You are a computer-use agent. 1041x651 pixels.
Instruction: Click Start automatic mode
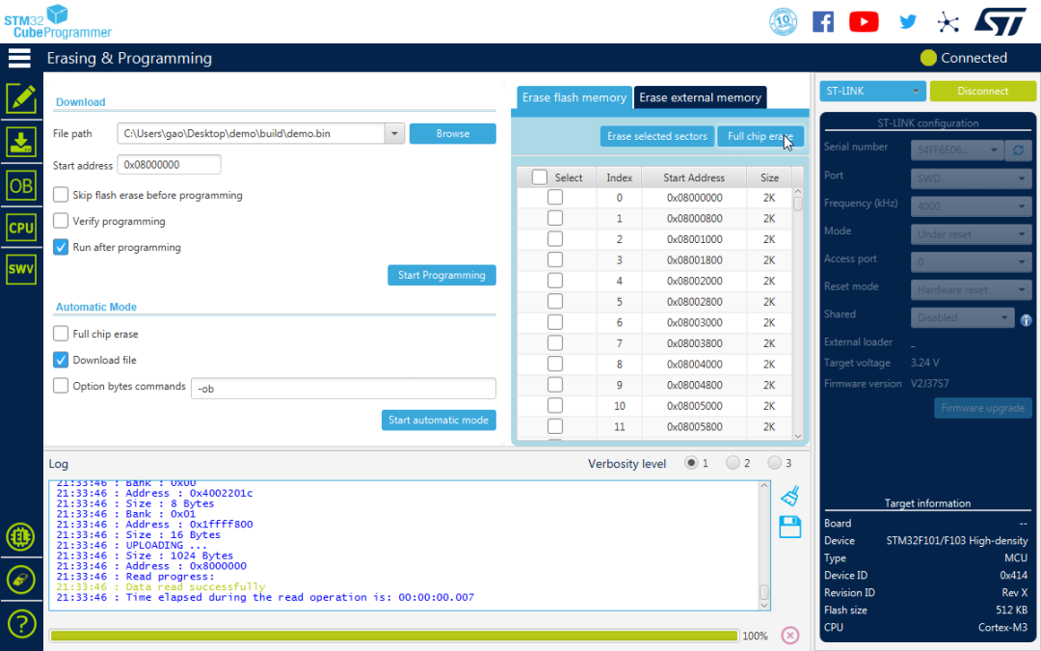[439, 420]
